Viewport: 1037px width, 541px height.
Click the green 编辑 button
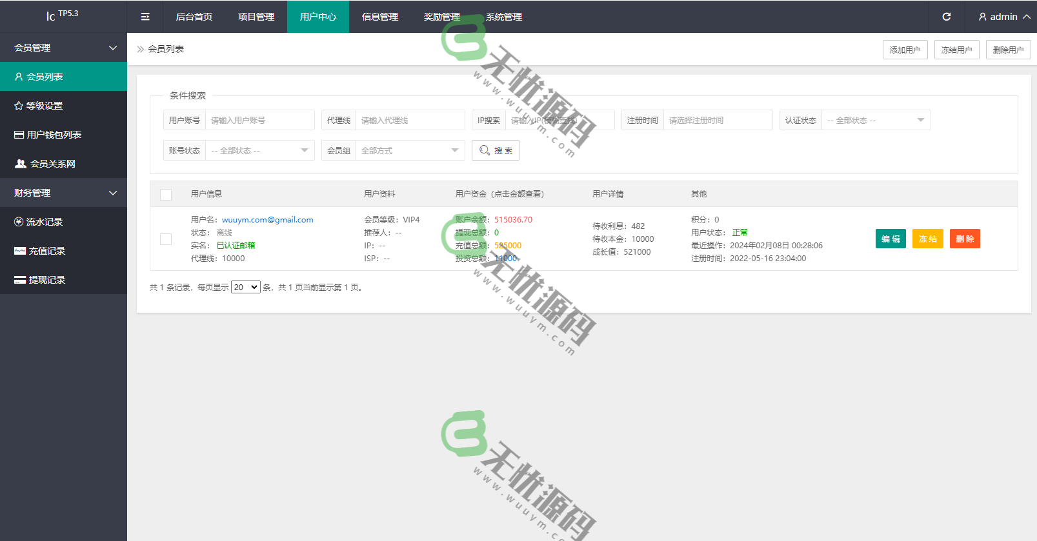891,239
